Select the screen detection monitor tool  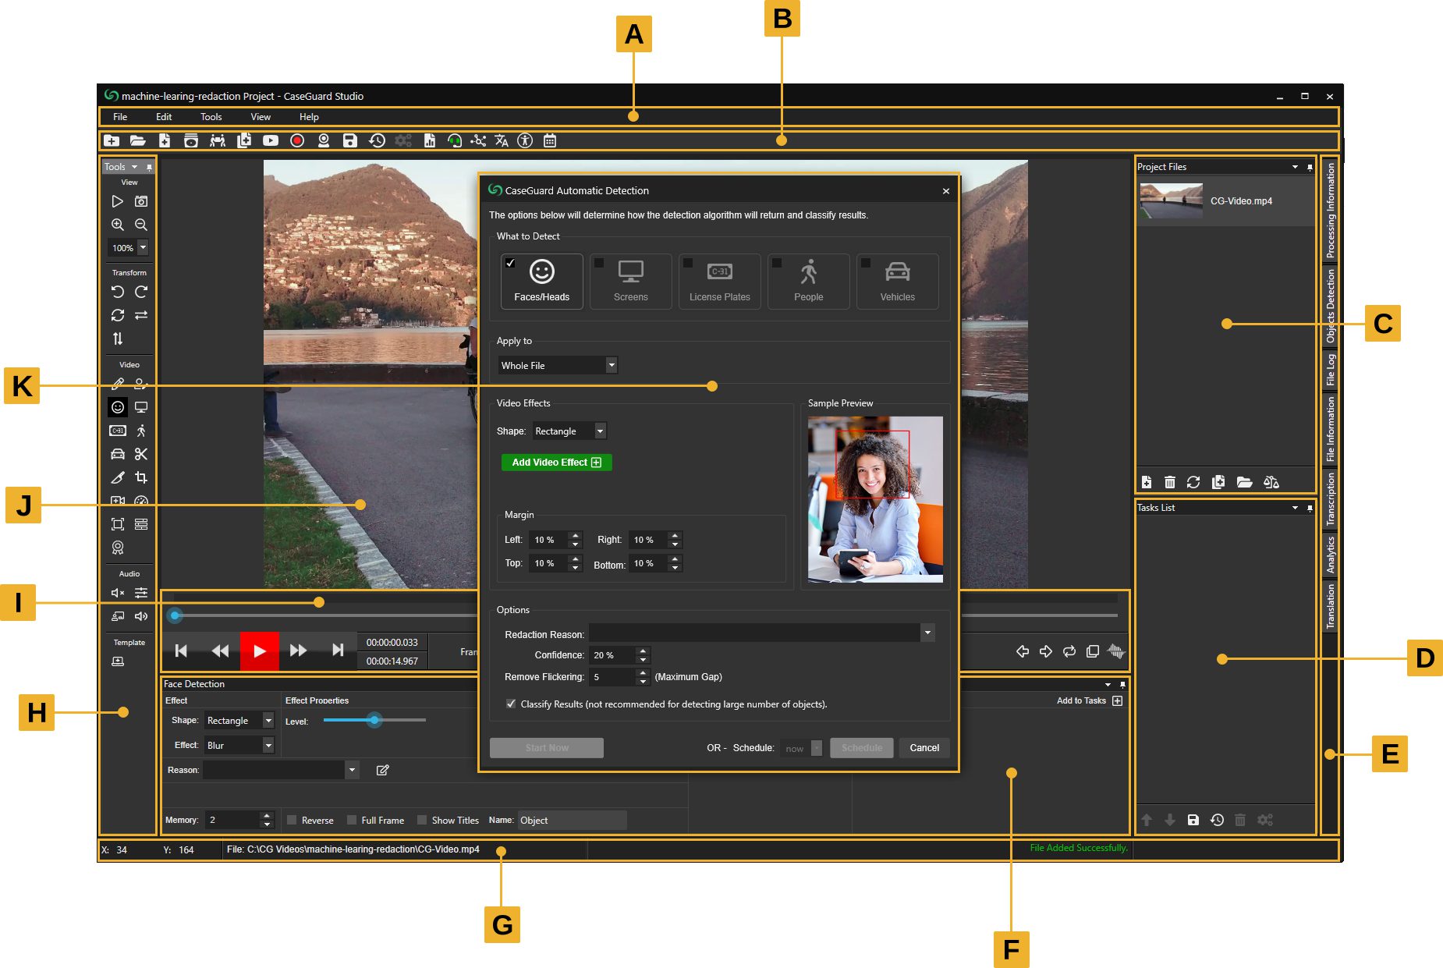click(141, 407)
